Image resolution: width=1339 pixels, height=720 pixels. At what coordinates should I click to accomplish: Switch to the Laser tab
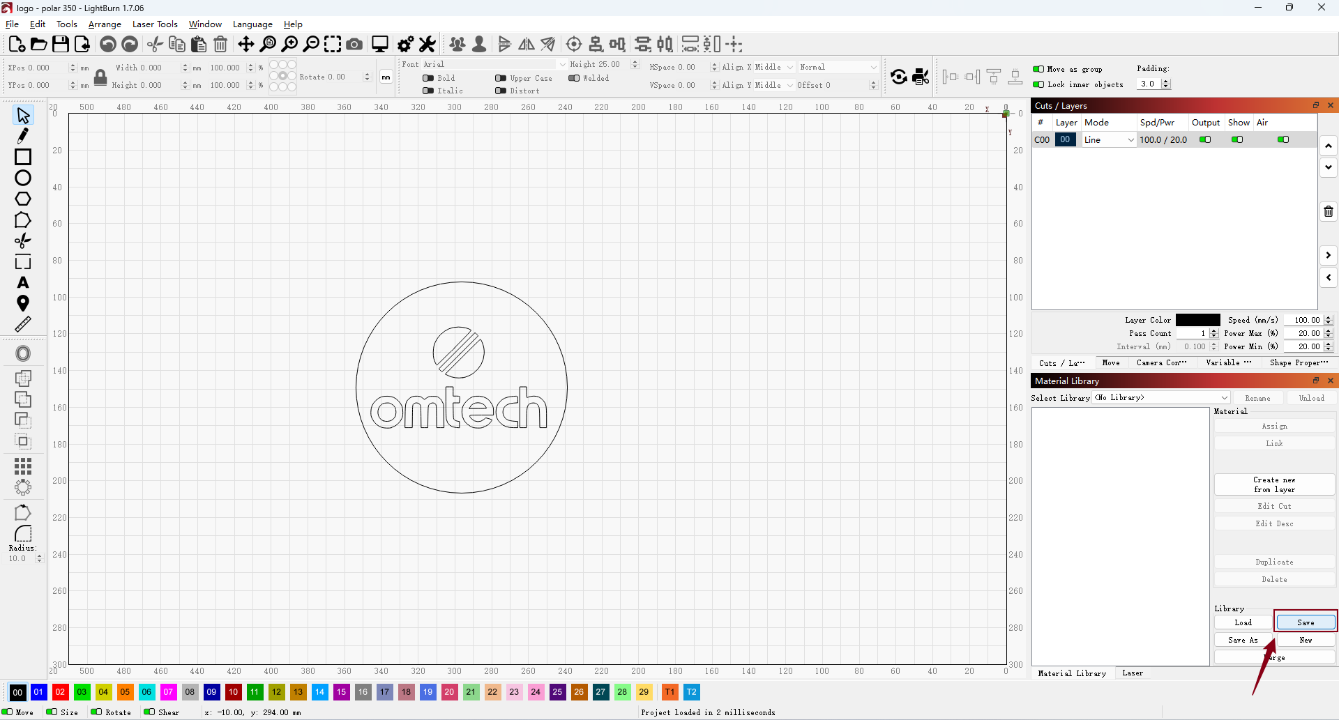click(x=1133, y=673)
